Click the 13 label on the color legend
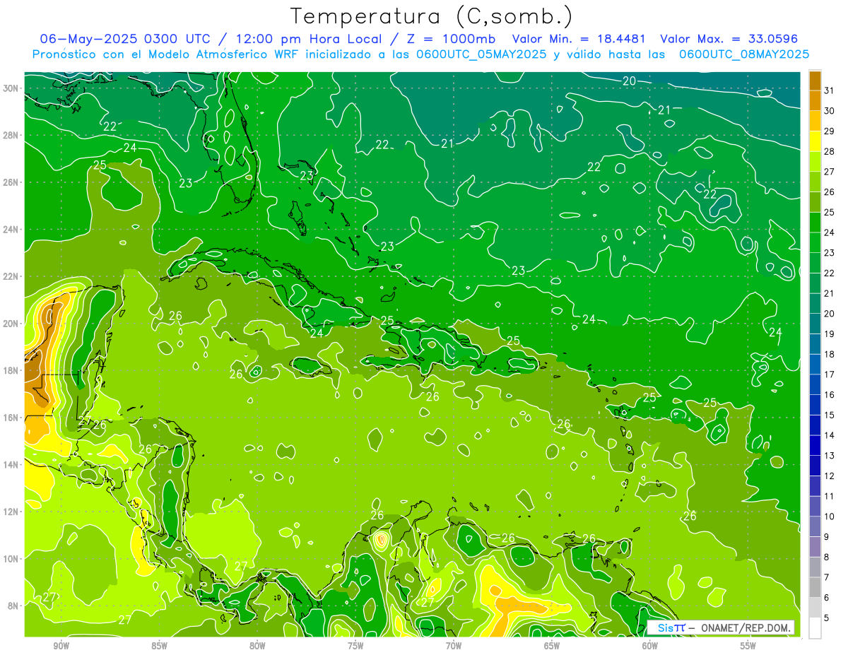The width and height of the screenshot is (848, 655). coord(829,456)
